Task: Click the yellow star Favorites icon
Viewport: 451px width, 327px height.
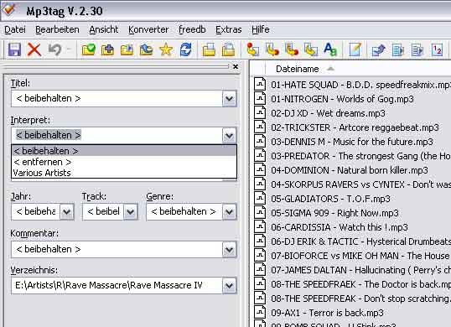Action: click(166, 49)
